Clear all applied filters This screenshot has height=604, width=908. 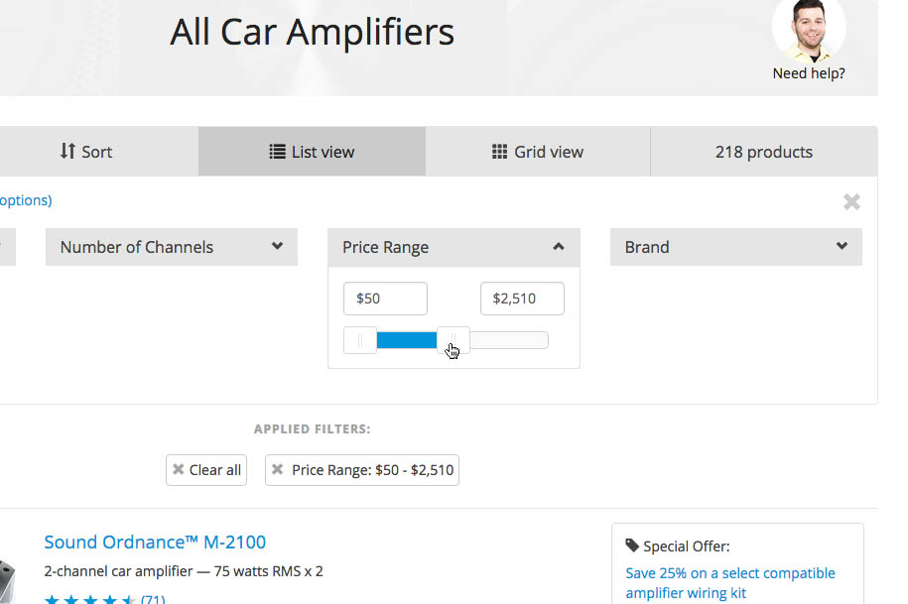[206, 469]
